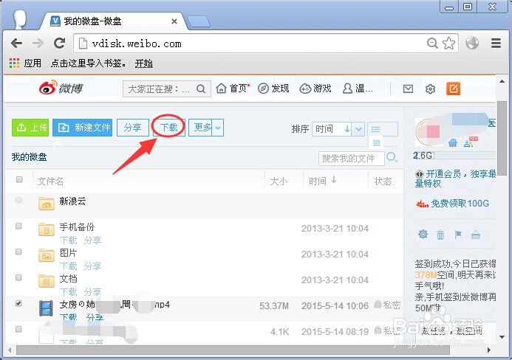Click the 下载 toolbar button
Viewport: 512px width, 360px height.
pyautogui.click(x=168, y=127)
